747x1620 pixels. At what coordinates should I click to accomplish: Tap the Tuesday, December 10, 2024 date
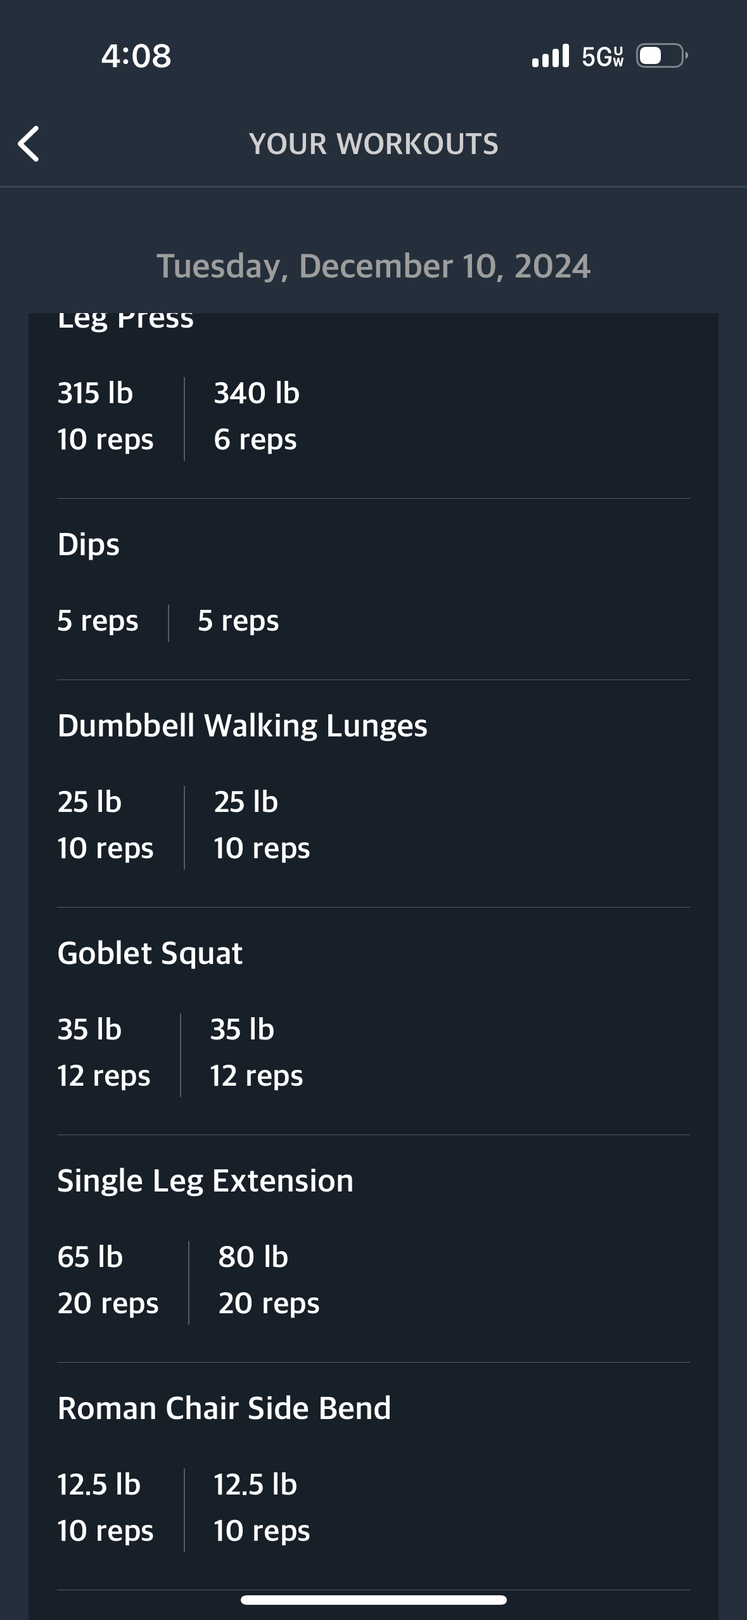tap(374, 266)
